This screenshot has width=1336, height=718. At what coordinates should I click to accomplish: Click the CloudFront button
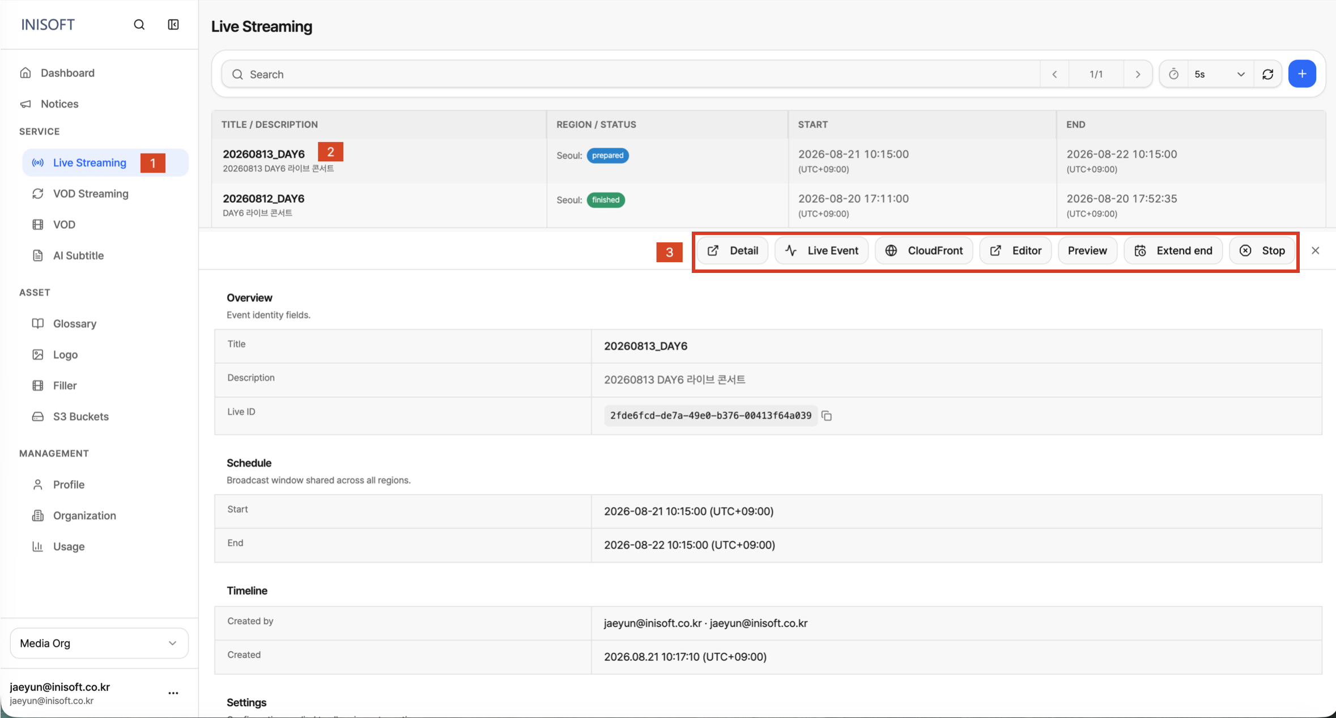click(924, 250)
